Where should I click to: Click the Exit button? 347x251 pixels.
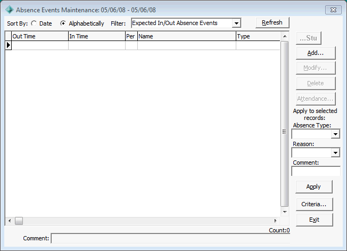pos(314,220)
